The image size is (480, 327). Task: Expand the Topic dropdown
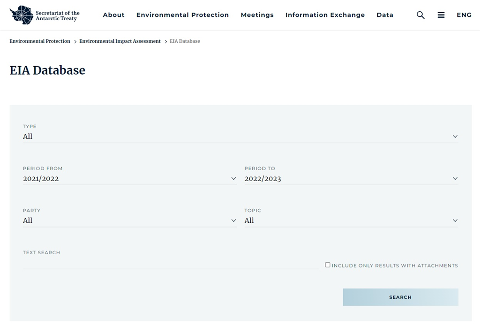click(x=351, y=221)
